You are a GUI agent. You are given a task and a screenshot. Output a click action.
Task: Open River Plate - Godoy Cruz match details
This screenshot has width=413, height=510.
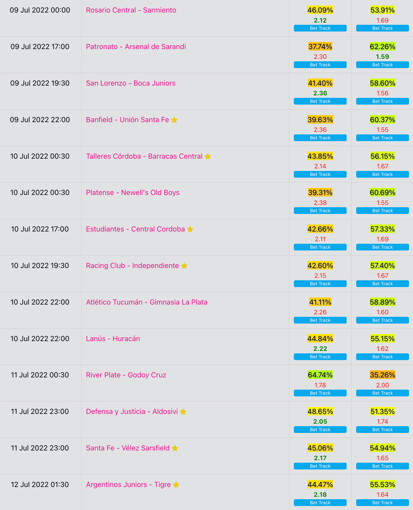pyautogui.click(x=126, y=375)
